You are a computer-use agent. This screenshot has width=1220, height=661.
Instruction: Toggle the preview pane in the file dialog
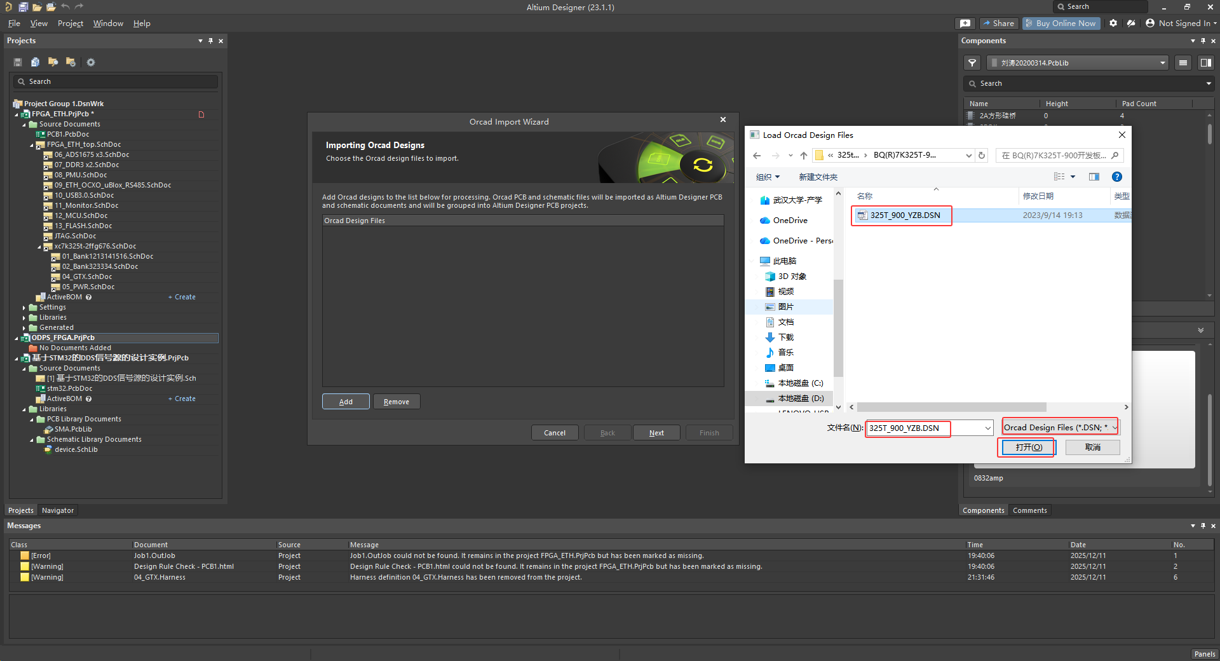[1094, 177]
